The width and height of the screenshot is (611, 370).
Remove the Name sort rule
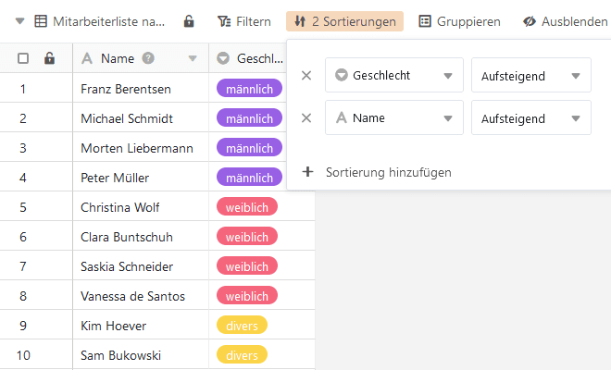(307, 118)
